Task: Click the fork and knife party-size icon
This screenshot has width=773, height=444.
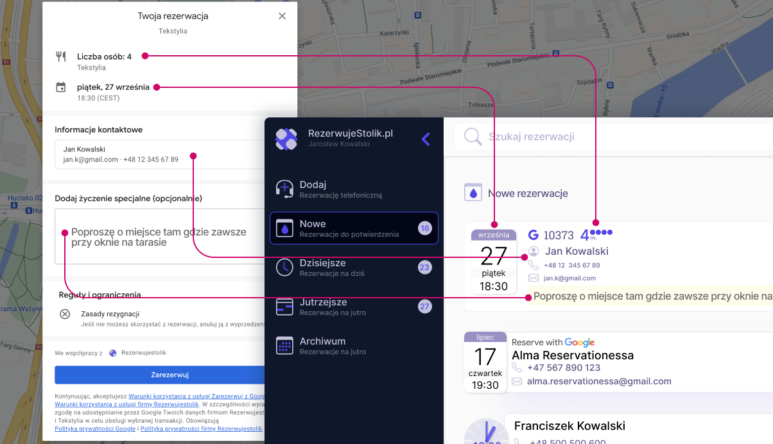Action: (x=61, y=56)
